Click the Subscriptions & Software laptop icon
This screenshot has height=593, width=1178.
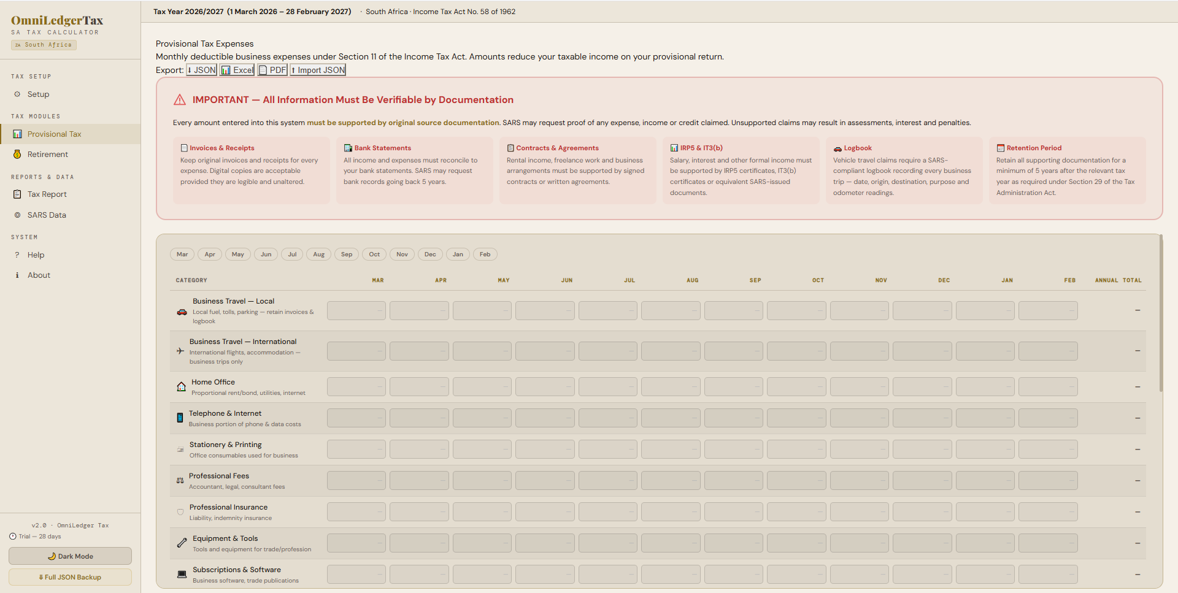(182, 575)
